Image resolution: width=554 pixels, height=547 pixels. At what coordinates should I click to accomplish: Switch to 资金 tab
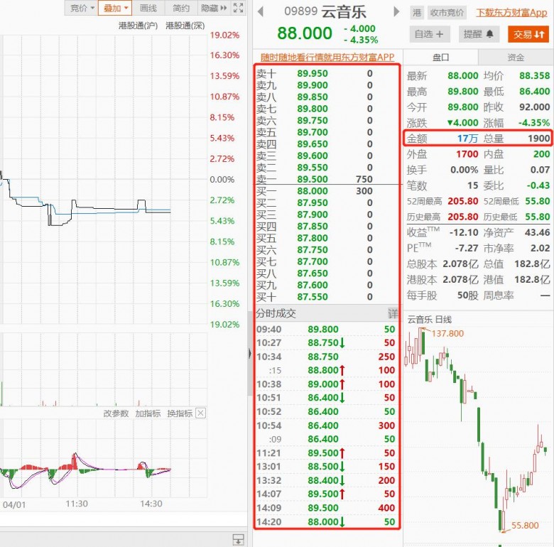[x=516, y=58]
